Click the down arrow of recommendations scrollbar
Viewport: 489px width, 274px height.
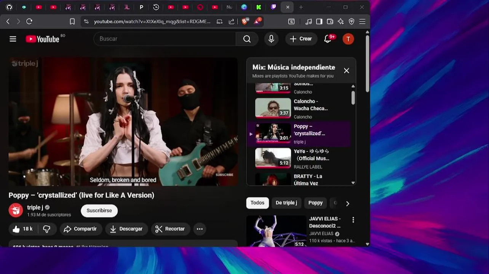pos(367,244)
